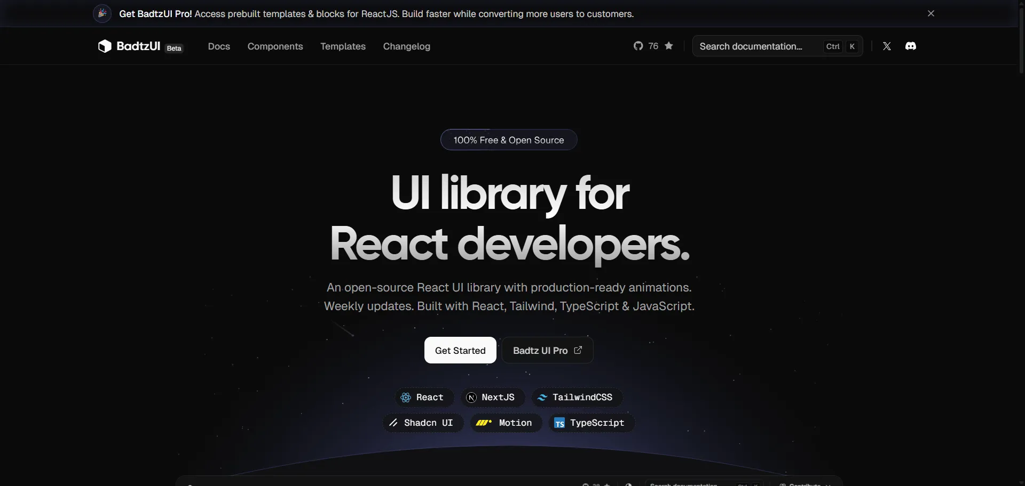Click the TypeScript badge
Viewport: 1025px width, 486px height.
click(x=590, y=423)
